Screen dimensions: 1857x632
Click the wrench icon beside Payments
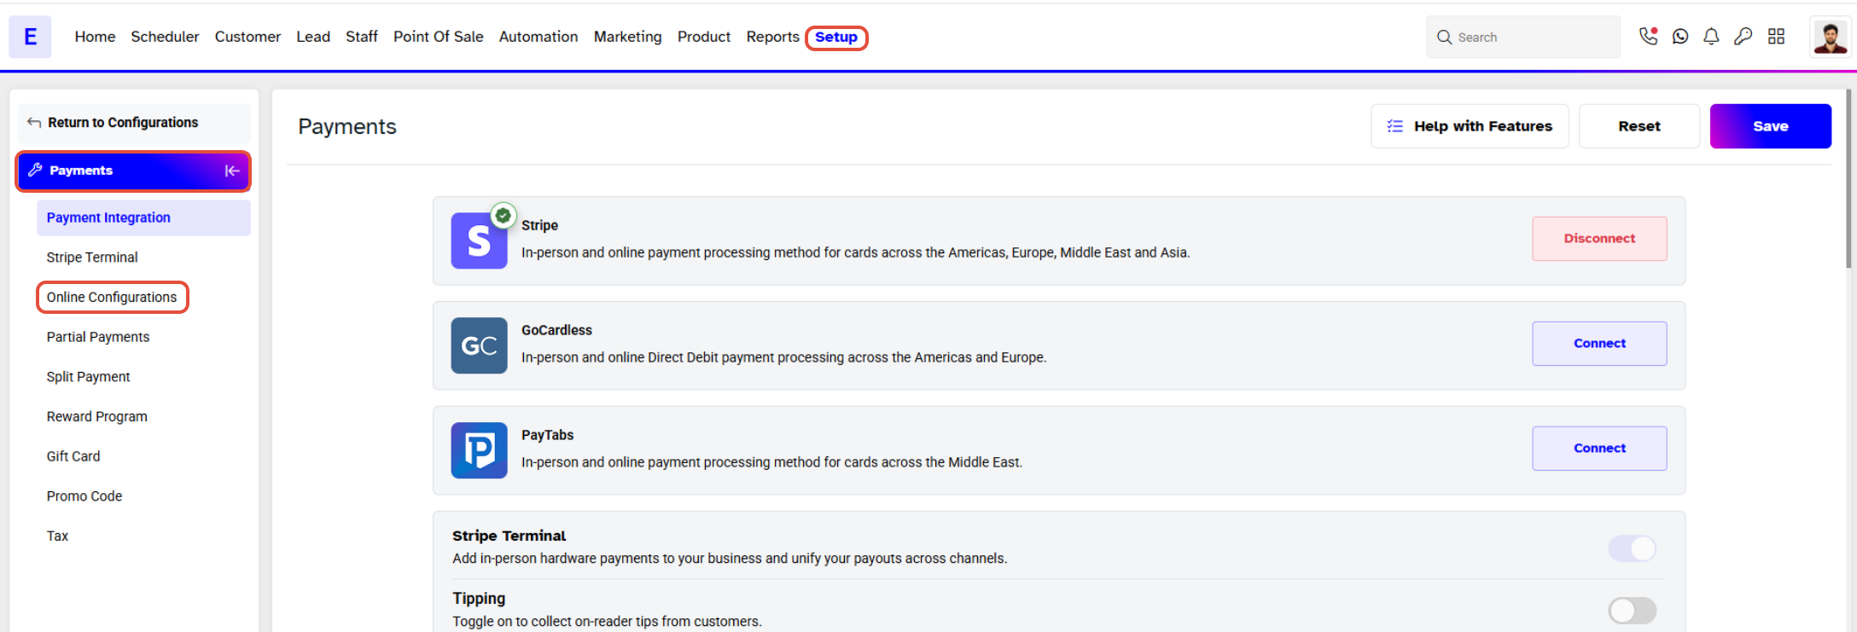pyautogui.click(x=35, y=171)
